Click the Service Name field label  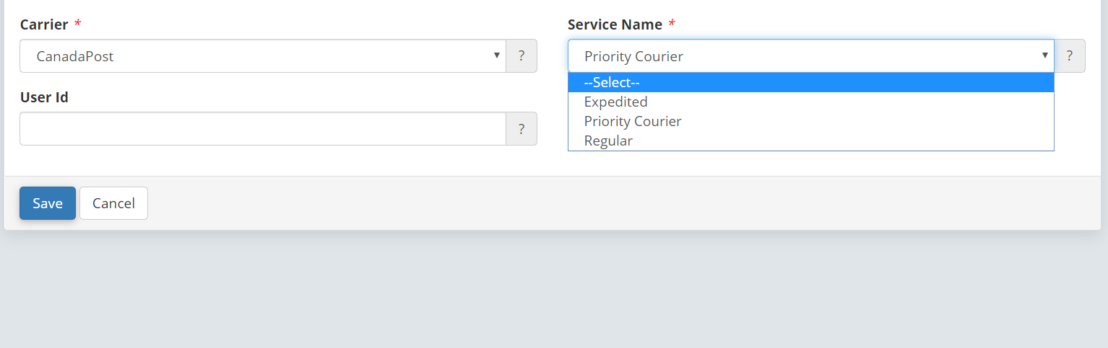click(x=615, y=24)
